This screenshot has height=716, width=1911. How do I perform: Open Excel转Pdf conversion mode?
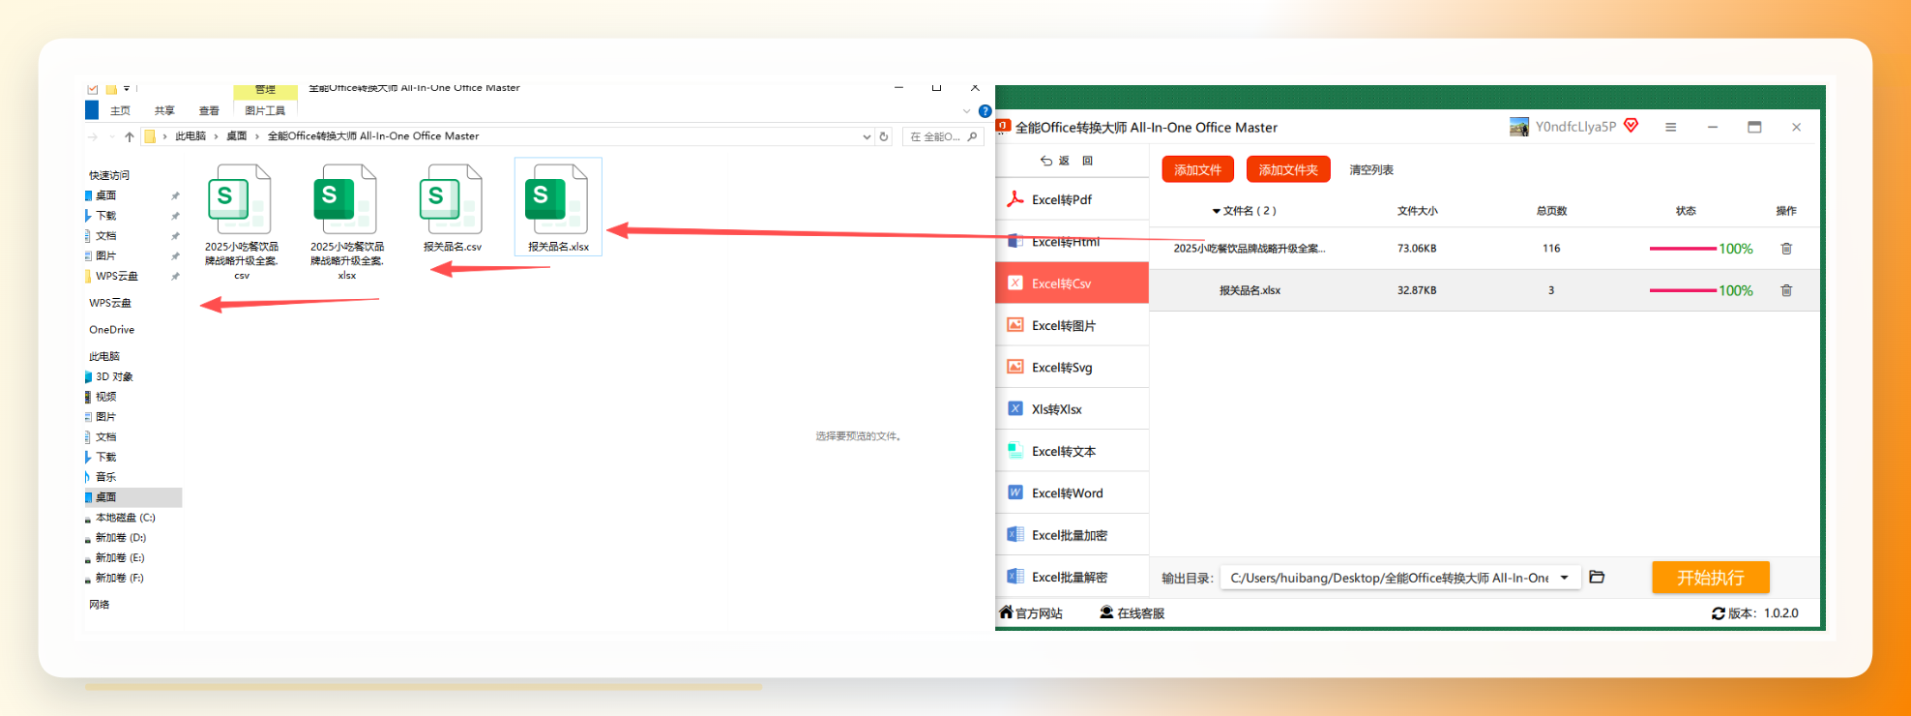click(1073, 199)
